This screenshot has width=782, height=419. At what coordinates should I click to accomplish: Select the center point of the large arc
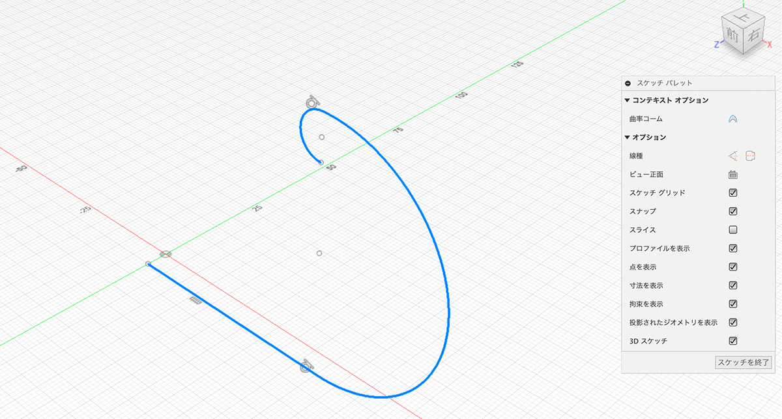point(319,253)
